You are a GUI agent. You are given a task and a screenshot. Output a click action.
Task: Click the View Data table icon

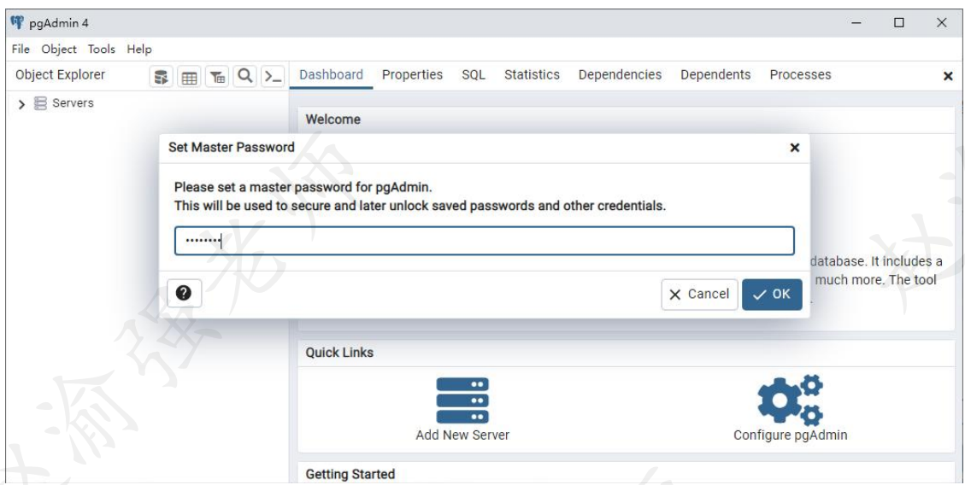[190, 77]
